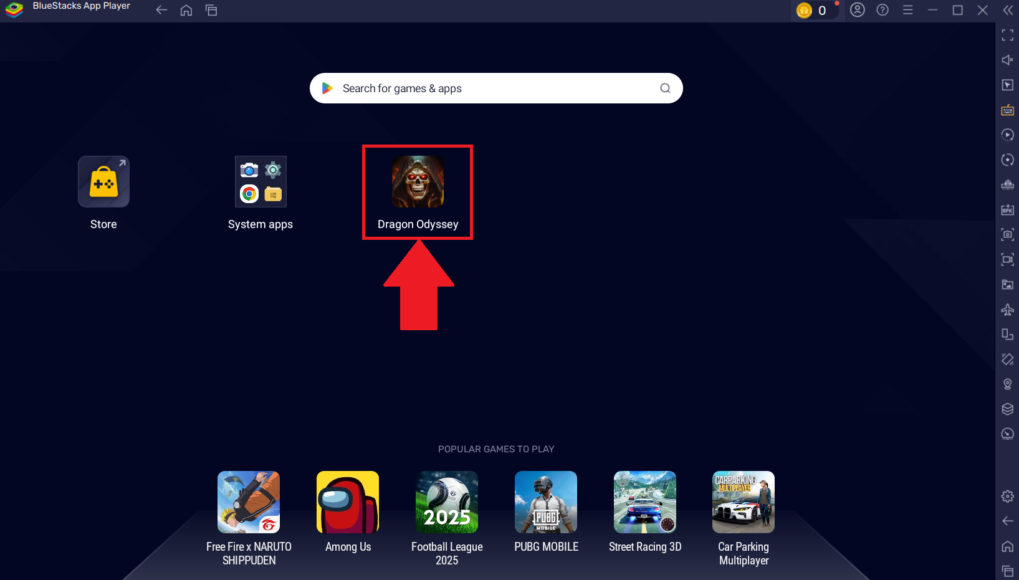Open the help question mark icon
Screen dimensions: 1019x580
[883, 10]
